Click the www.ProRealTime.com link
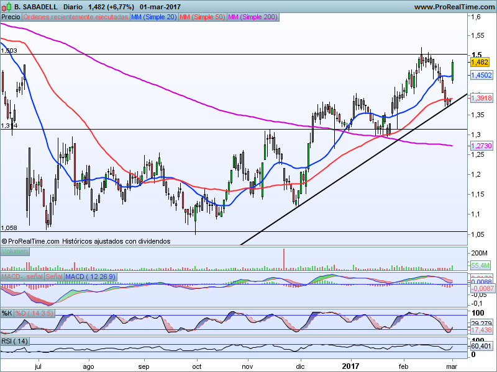This screenshot has width=497, height=372. [455, 7]
